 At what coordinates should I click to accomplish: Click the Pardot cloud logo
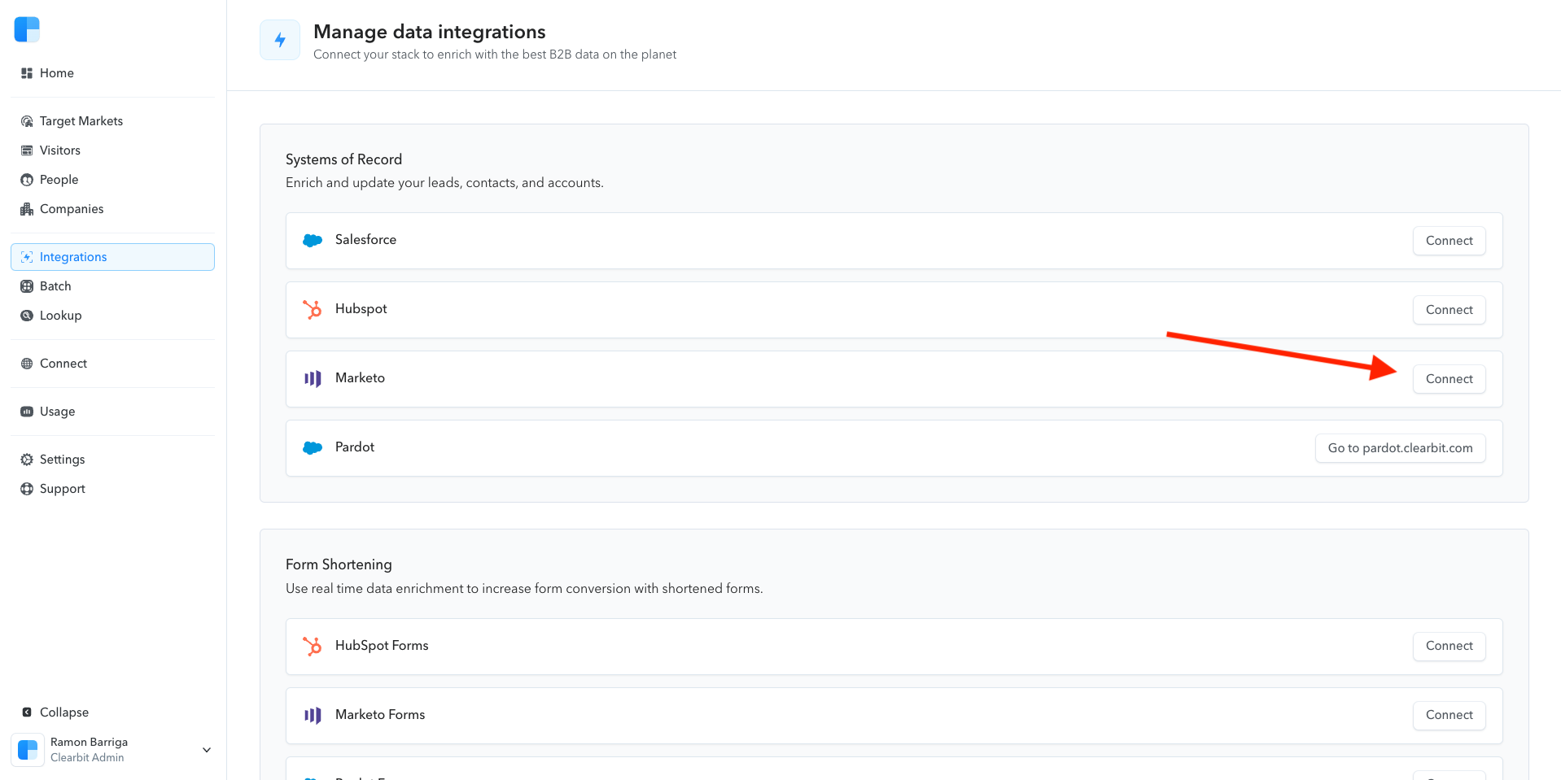(x=313, y=448)
